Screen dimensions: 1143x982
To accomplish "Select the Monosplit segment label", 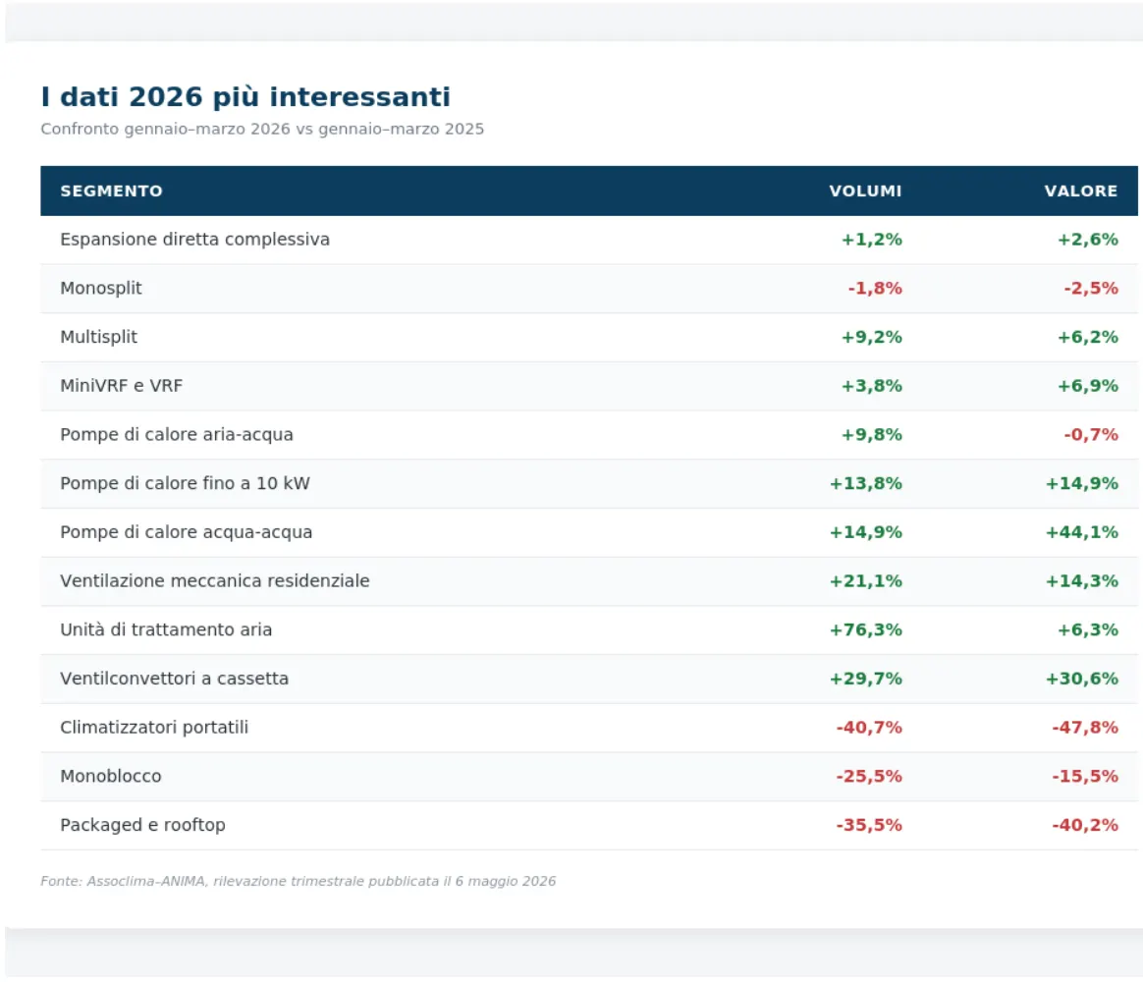I will point(100,289).
